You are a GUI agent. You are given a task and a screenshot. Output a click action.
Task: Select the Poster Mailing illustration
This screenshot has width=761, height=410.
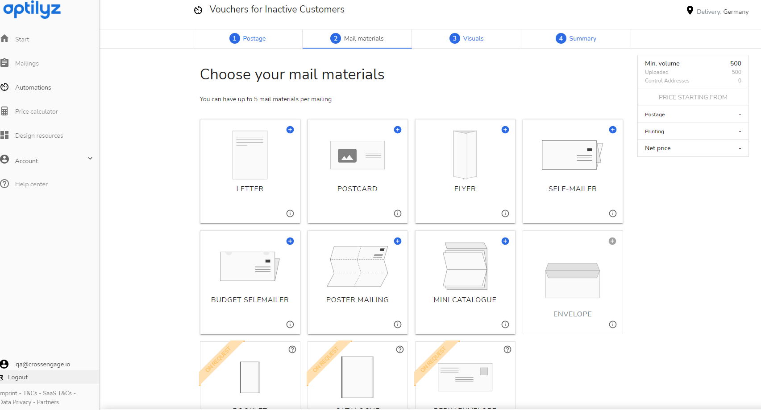coord(358,266)
